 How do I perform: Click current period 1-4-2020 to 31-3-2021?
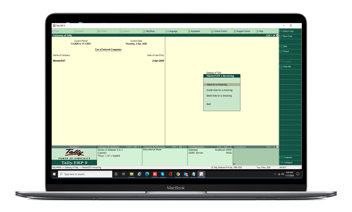(x=81, y=44)
